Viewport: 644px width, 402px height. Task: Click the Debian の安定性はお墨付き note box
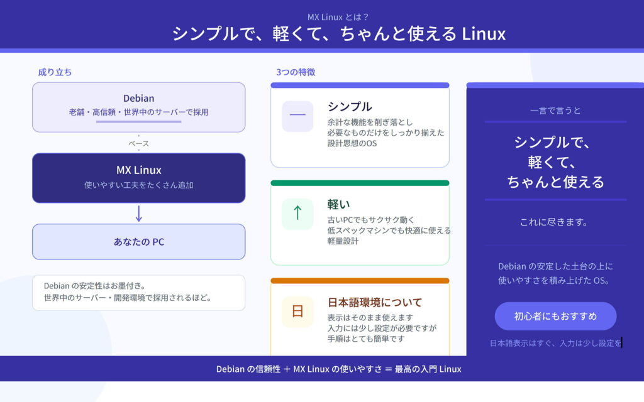pyautogui.click(x=138, y=292)
